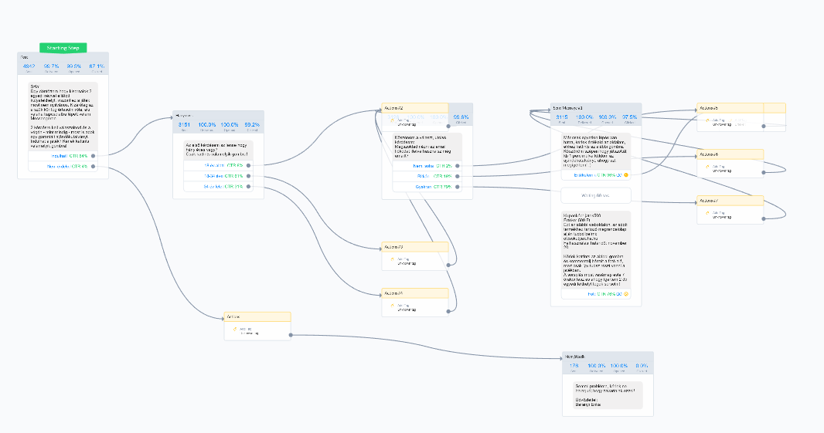
Task: Click the output connector dot of Actions #3
Action: coord(448,265)
